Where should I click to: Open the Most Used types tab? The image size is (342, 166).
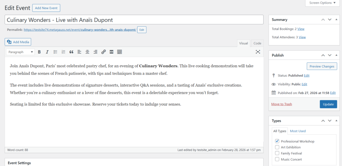298,131
